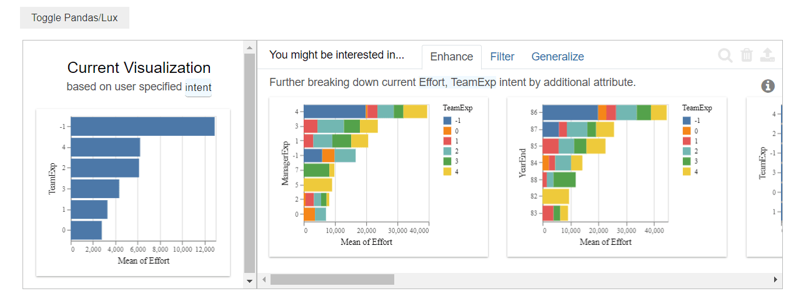786x291 pixels.
Task: Click the export upload icon
Action: coord(767,55)
